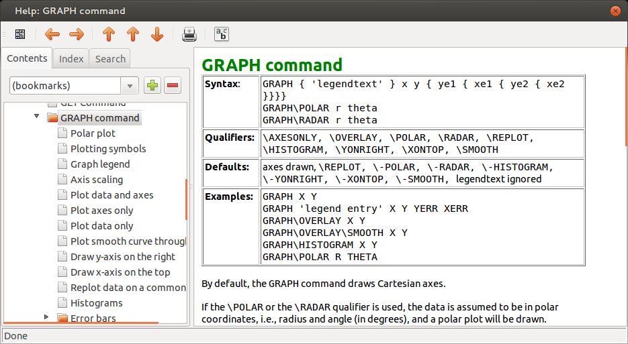Switch to the Index tab
Image resolution: width=628 pixels, height=344 pixels.
point(71,58)
